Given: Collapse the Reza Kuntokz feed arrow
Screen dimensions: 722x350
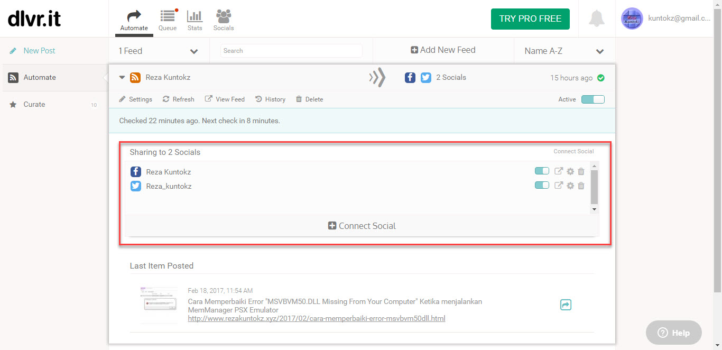Looking at the screenshot, I should 122,78.
